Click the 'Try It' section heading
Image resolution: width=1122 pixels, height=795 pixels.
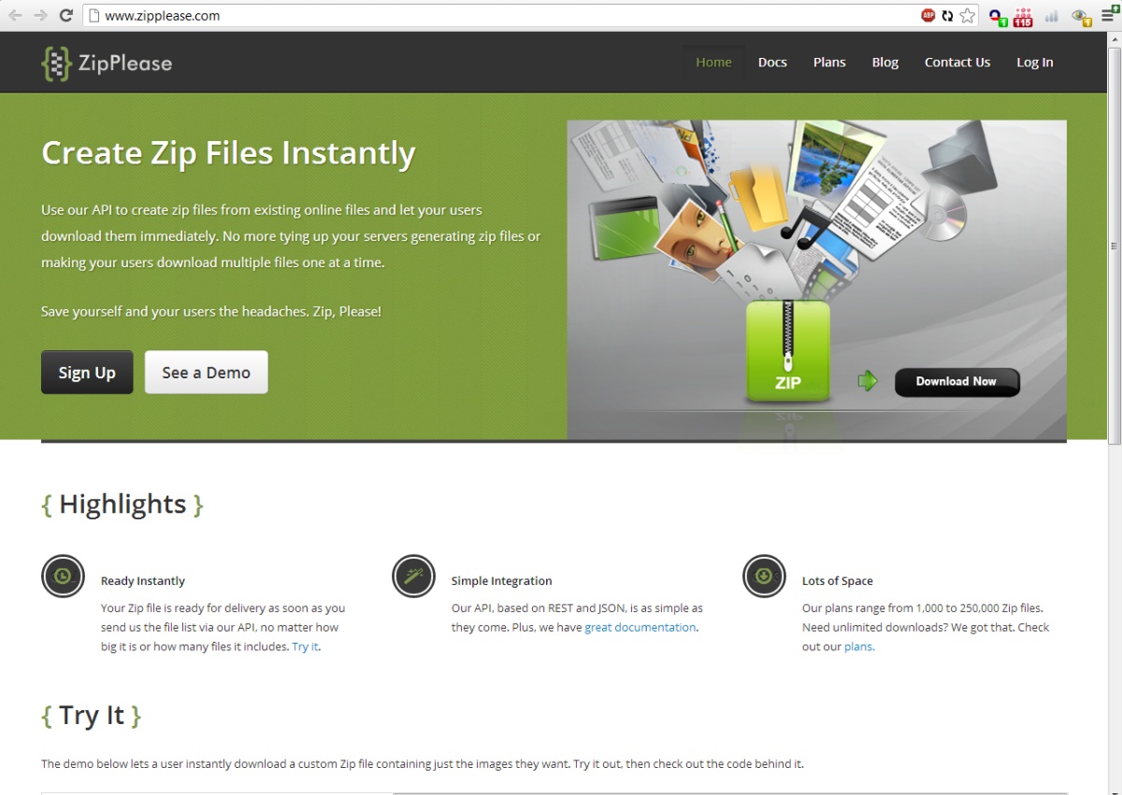point(92,716)
